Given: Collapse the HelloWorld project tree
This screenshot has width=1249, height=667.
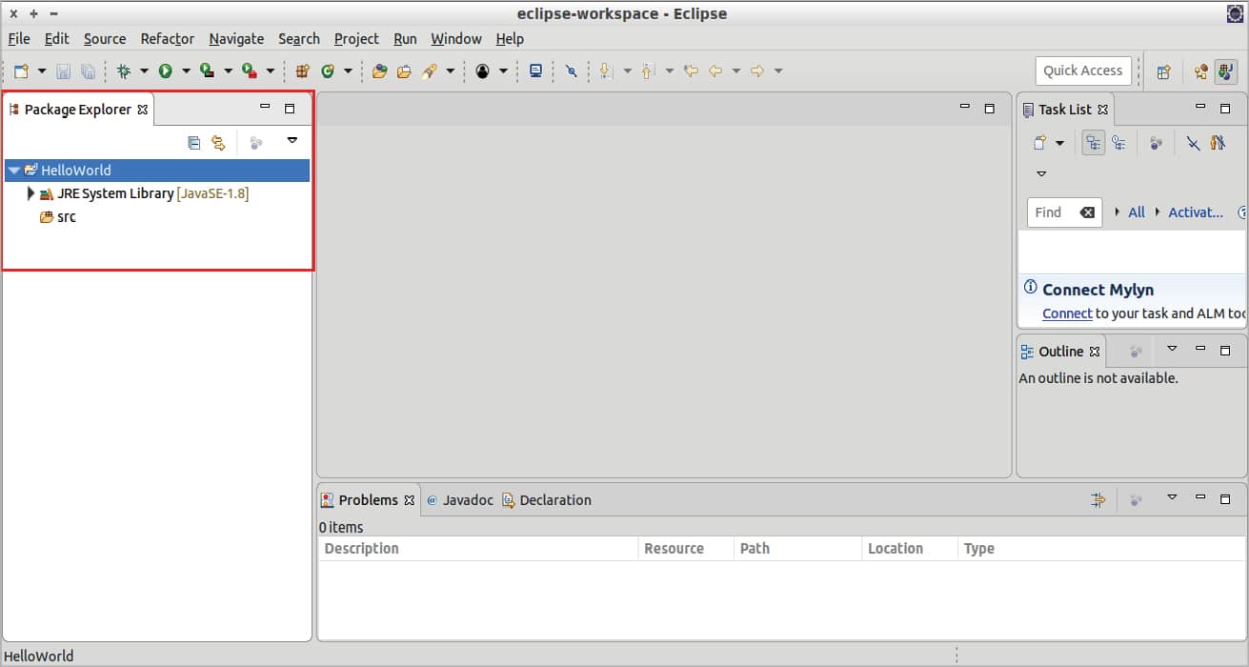Looking at the screenshot, I should click(13, 171).
